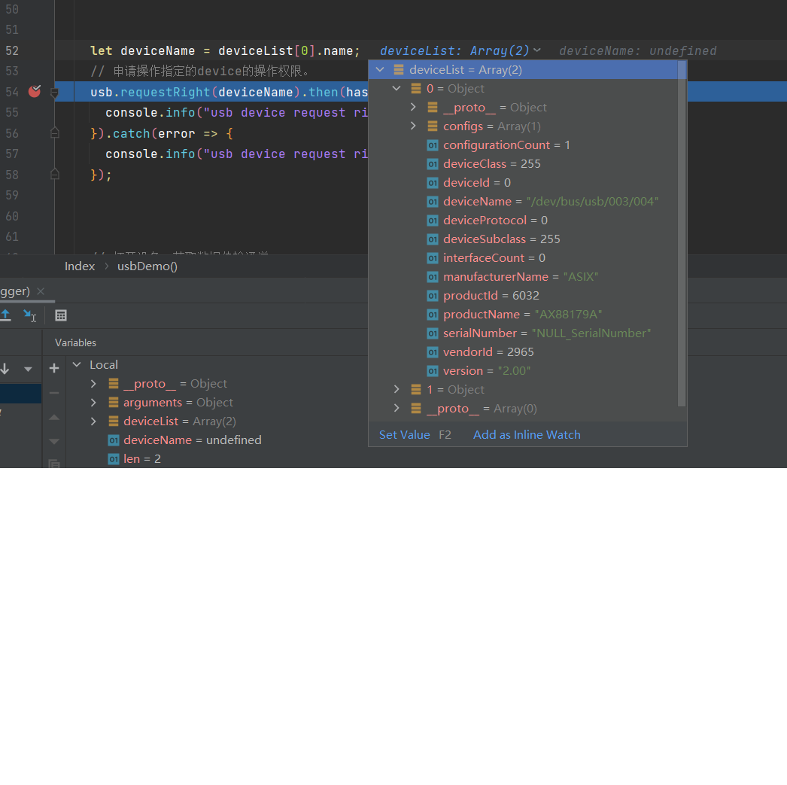Select deviceClass = 255 row

[523, 163]
